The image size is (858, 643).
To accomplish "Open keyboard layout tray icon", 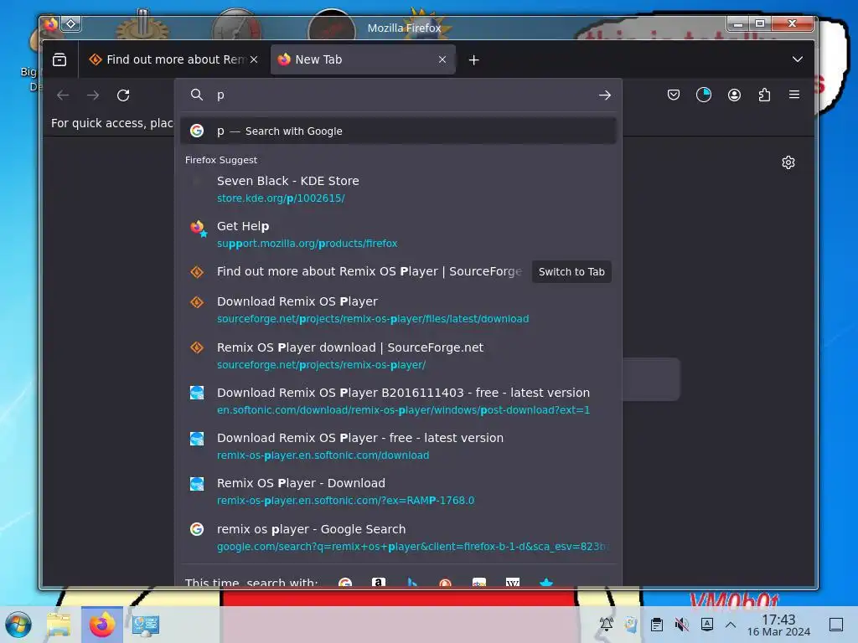I will [707, 625].
